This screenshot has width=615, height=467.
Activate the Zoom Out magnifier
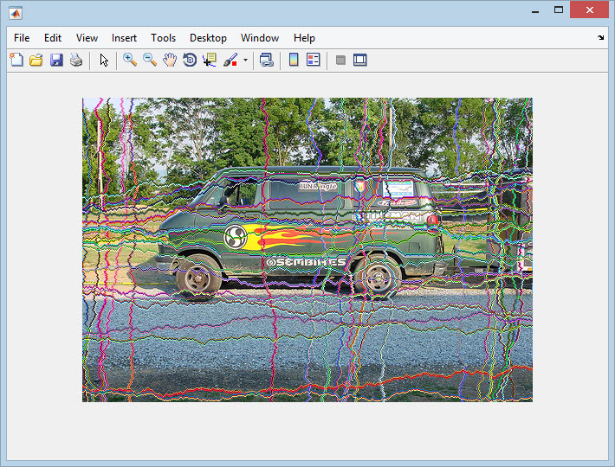(150, 60)
